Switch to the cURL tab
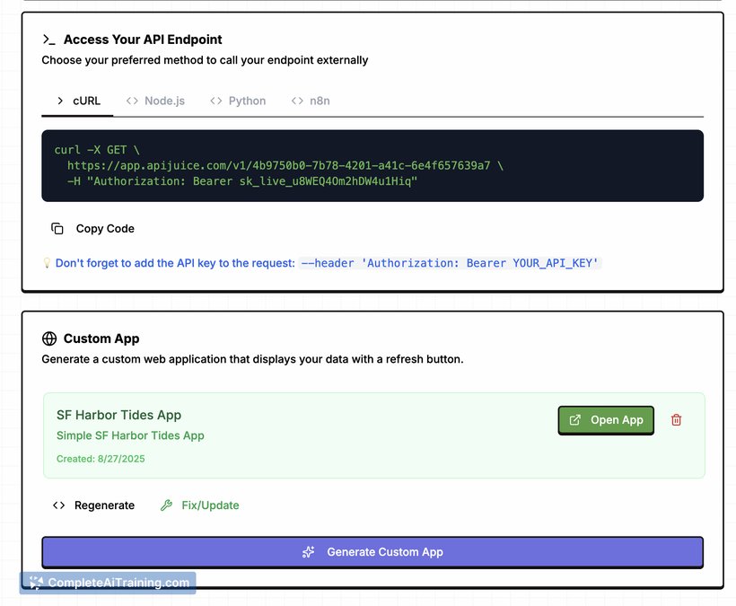 (x=77, y=101)
